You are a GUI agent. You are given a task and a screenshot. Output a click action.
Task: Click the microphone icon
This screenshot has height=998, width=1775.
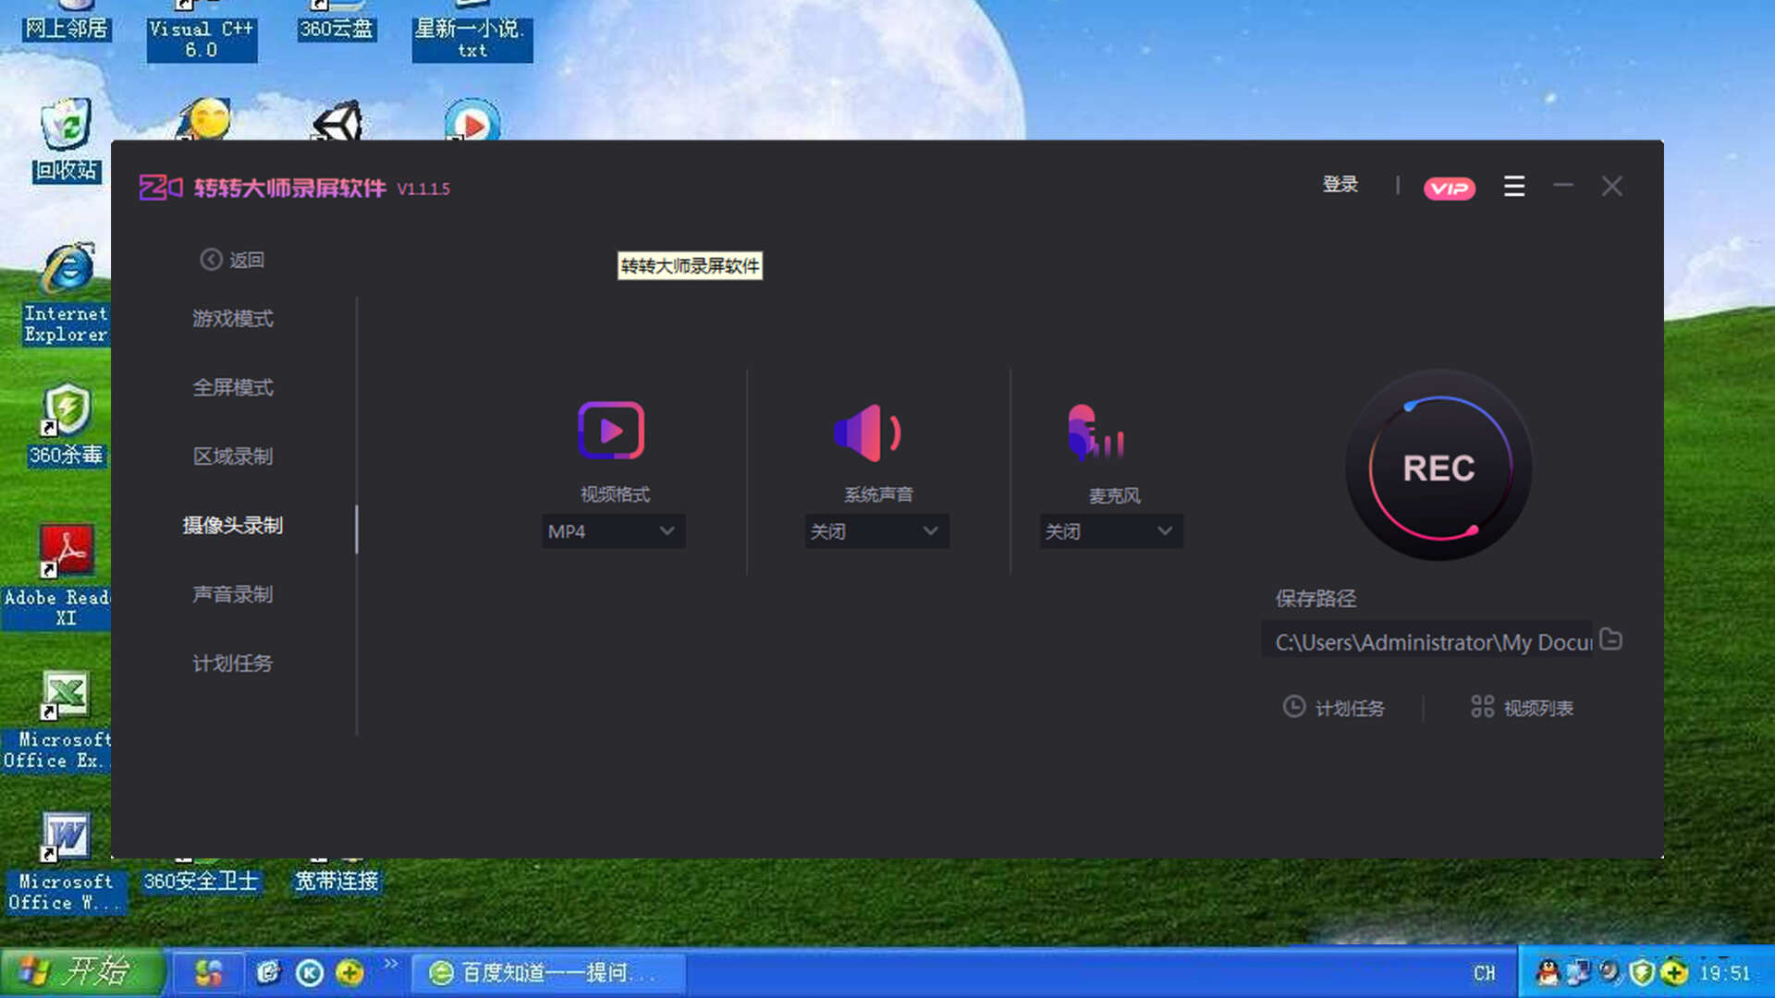[x=1096, y=432]
